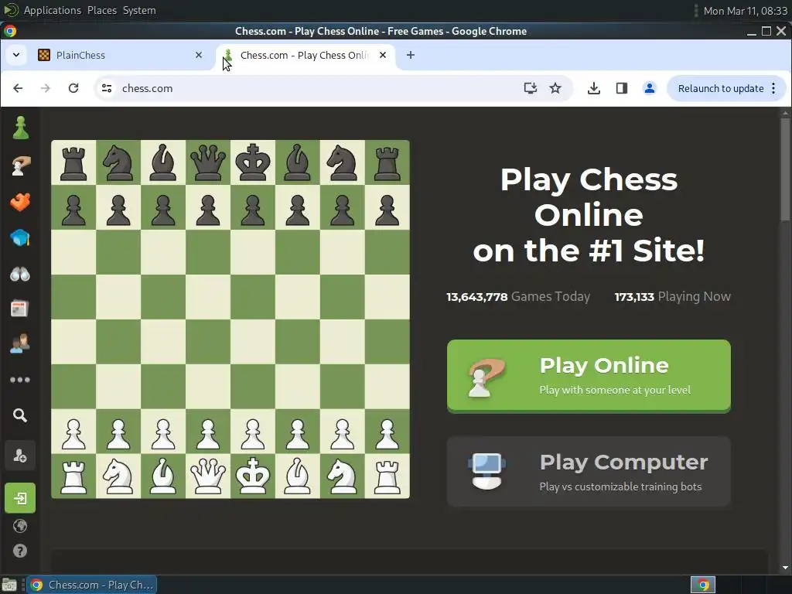Click the black king on the board
The height and width of the screenshot is (594, 792).
[253, 162]
